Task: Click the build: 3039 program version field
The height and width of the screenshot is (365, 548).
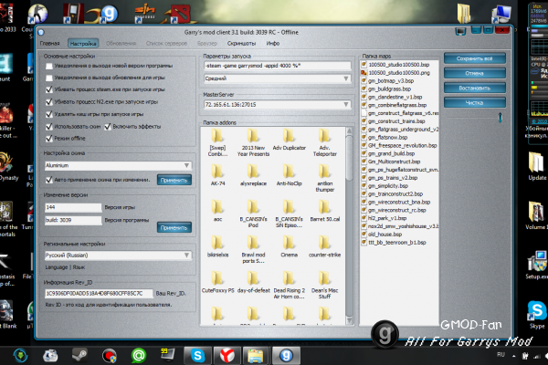Action: (73, 220)
